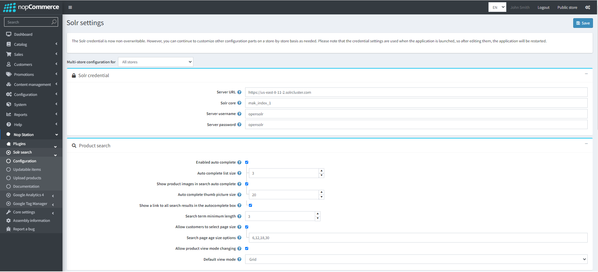The height and width of the screenshot is (272, 598).
Task: Click the Content management cubes icon
Action: (9, 84)
